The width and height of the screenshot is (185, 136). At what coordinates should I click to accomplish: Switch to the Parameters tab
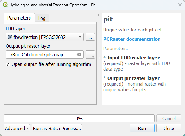19,18
